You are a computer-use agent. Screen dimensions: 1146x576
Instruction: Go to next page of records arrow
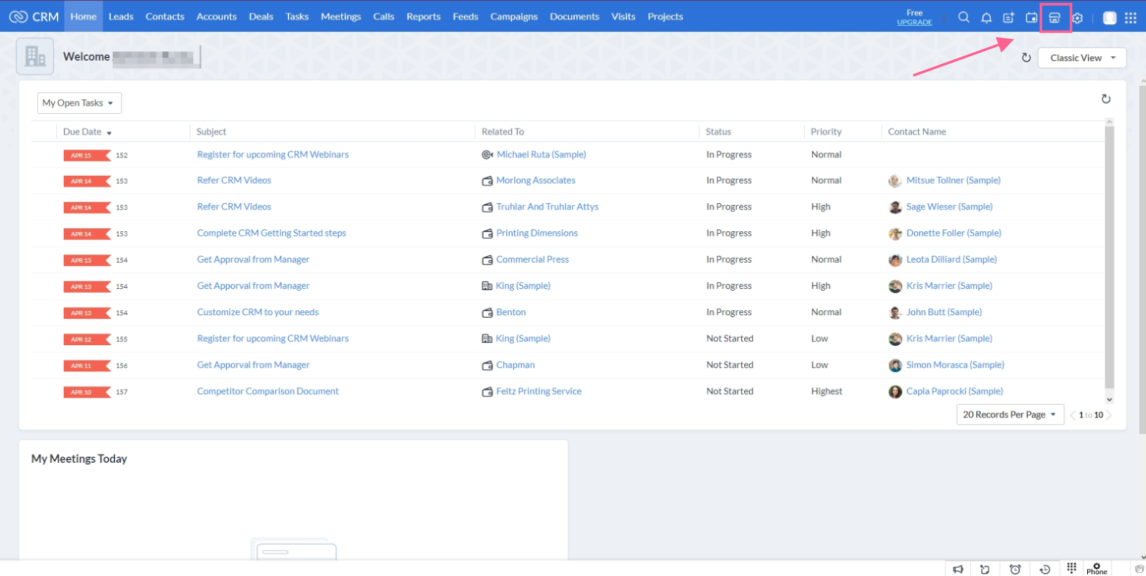click(1108, 415)
